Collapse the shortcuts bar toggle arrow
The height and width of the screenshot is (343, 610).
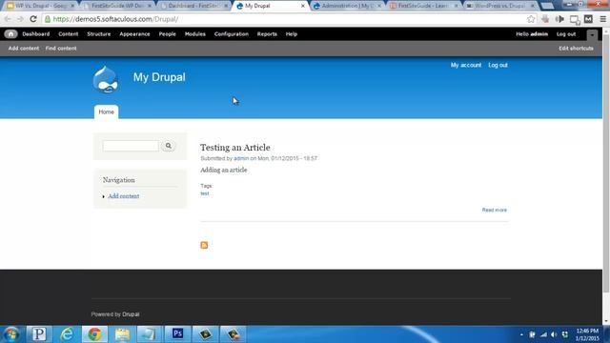(x=592, y=34)
